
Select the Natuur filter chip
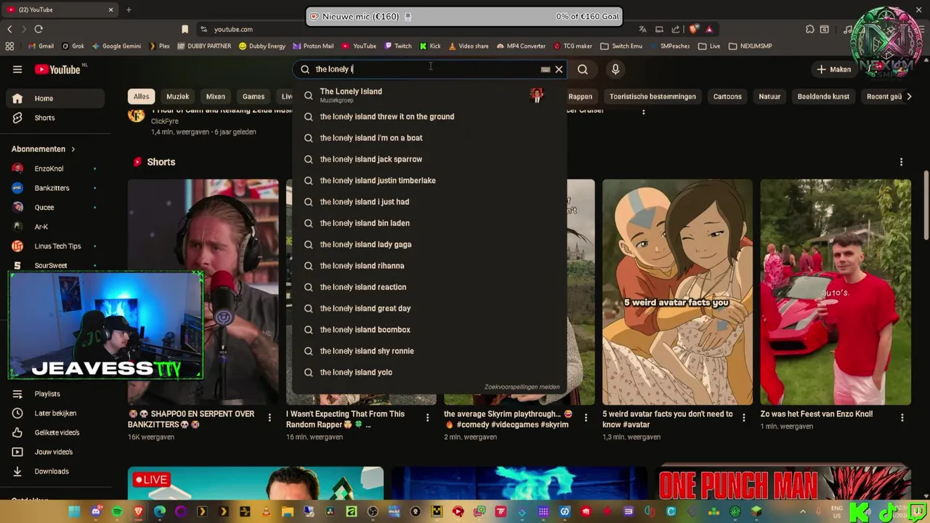click(x=769, y=96)
